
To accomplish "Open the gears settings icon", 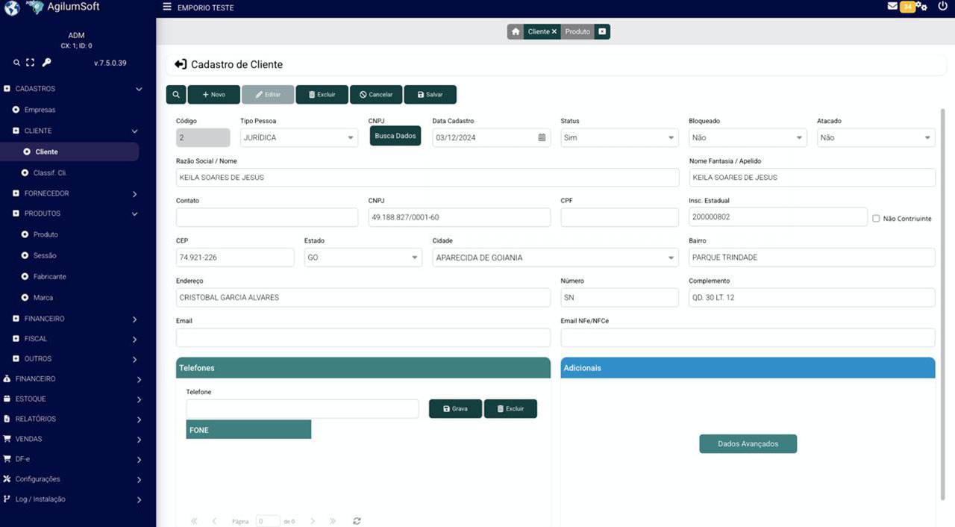I will [922, 7].
